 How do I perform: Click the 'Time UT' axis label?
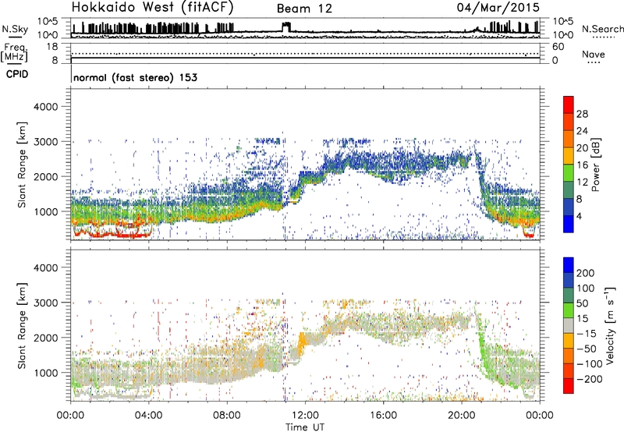[305, 427]
